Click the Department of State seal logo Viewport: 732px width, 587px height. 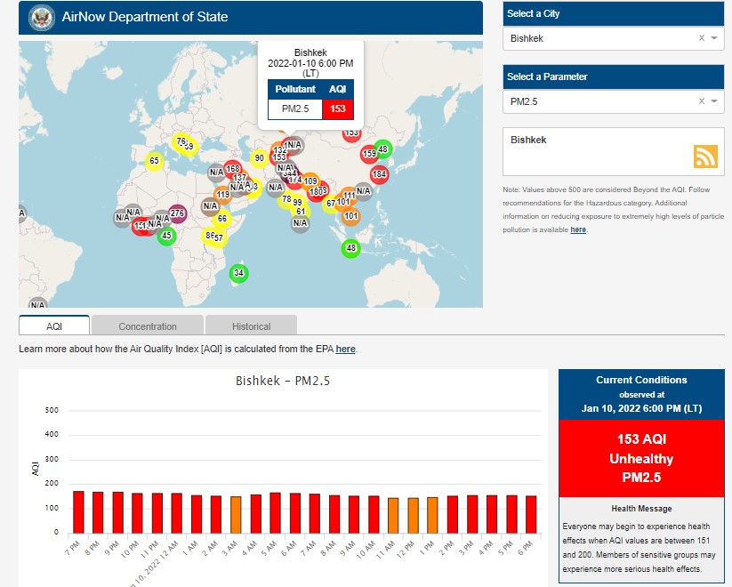coord(41,17)
